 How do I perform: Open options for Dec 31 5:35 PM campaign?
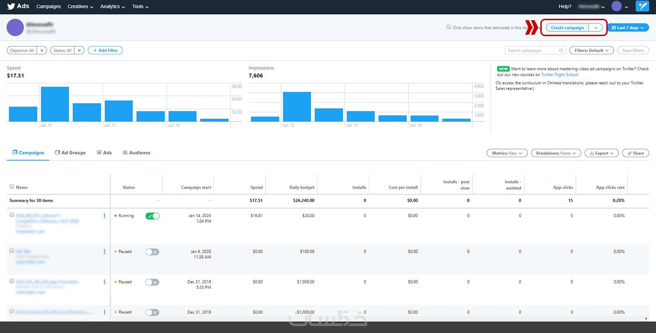104,282
